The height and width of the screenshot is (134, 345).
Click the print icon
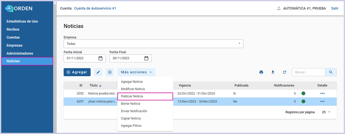261,72
